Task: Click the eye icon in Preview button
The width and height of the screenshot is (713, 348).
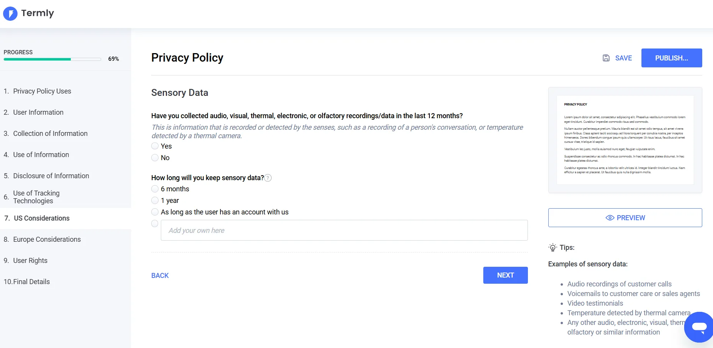Action: [x=610, y=218]
